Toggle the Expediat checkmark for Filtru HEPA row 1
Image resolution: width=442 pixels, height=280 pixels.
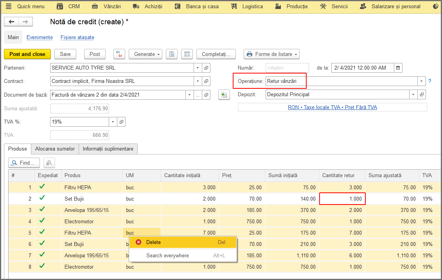(x=42, y=187)
